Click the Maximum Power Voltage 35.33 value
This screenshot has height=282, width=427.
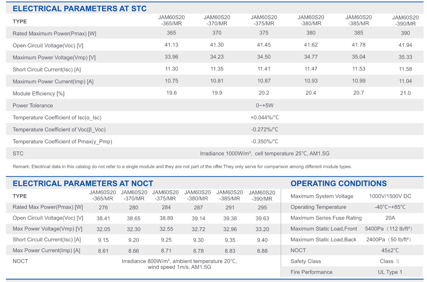tap(405, 57)
